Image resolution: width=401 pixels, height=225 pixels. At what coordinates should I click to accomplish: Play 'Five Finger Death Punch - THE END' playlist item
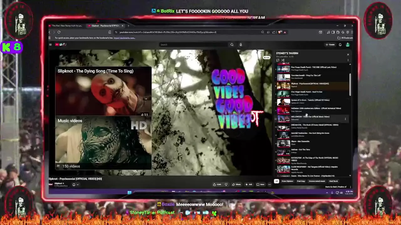point(312,68)
